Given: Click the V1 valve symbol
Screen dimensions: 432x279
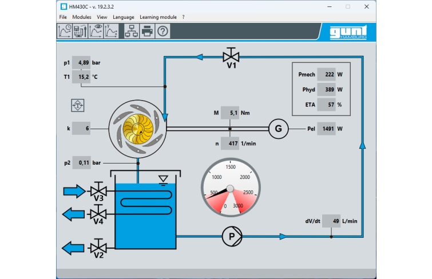Looking at the screenshot, I should click(x=231, y=55).
